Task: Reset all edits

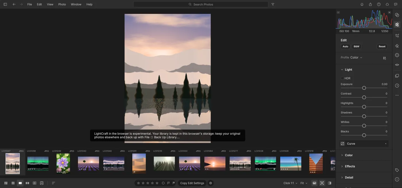Action: point(382,46)
